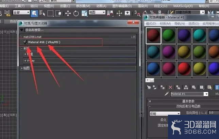
Task: Select the dark red first sample slot
Action: (153, 35)
